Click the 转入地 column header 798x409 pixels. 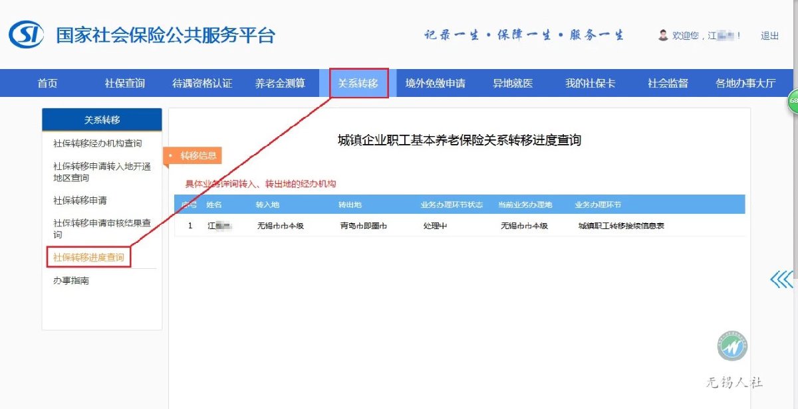(267, 204)
